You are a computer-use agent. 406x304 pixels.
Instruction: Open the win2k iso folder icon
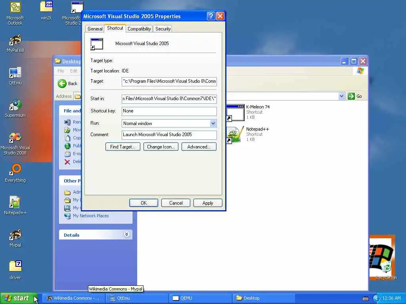point(46,10)
